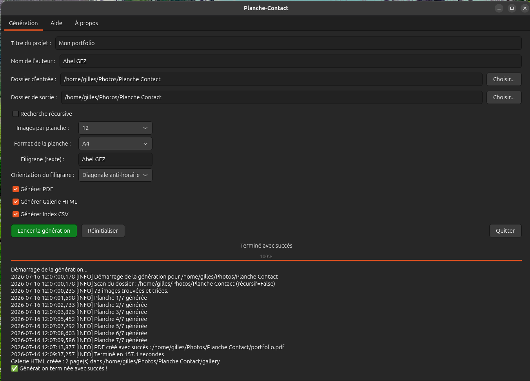Image resolution: width=530 pixels, height=381 pixels.
Task: Click 'Génération terminée avec succès' log line
Action: 59,368
